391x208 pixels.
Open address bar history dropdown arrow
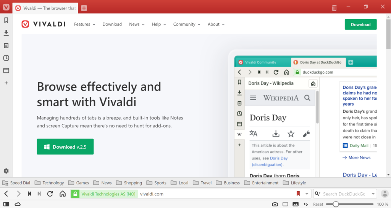click(x=307, y=194)
